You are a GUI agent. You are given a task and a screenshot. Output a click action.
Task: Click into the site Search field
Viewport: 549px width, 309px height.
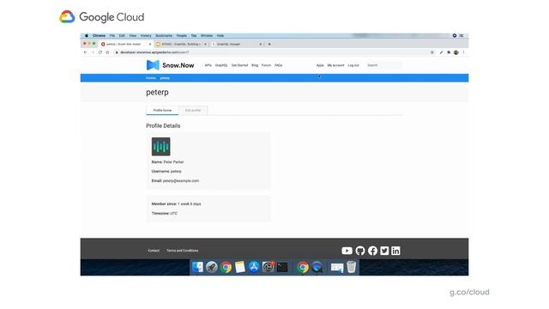pyautogui.click(x=383, y=65)
